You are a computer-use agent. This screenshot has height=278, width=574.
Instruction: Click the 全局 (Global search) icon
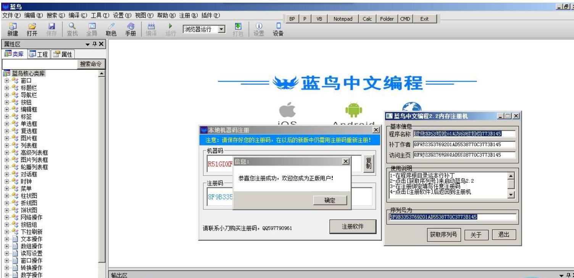(x=92, y=26)
